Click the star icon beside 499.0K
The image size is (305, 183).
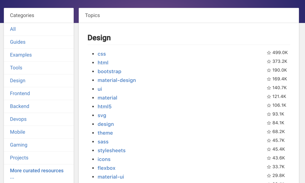[269, 53]
